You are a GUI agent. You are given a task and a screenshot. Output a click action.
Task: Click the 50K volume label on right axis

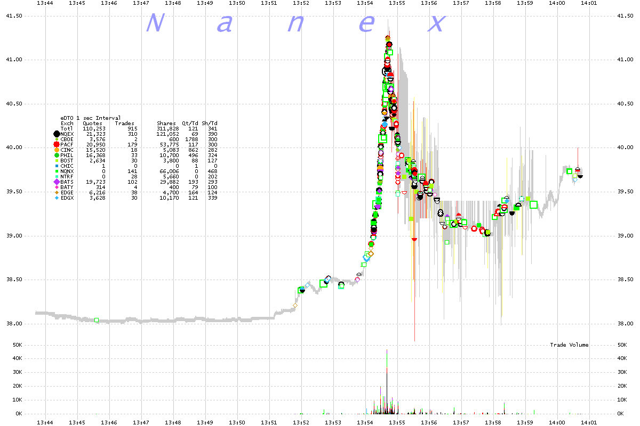click(622, 345)
